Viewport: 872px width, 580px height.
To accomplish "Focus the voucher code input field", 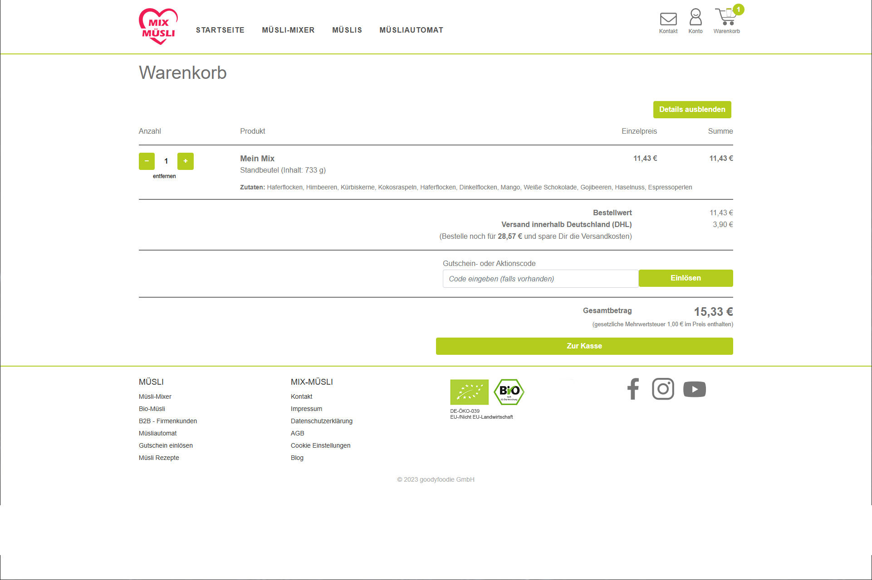I will coord(540,278).
